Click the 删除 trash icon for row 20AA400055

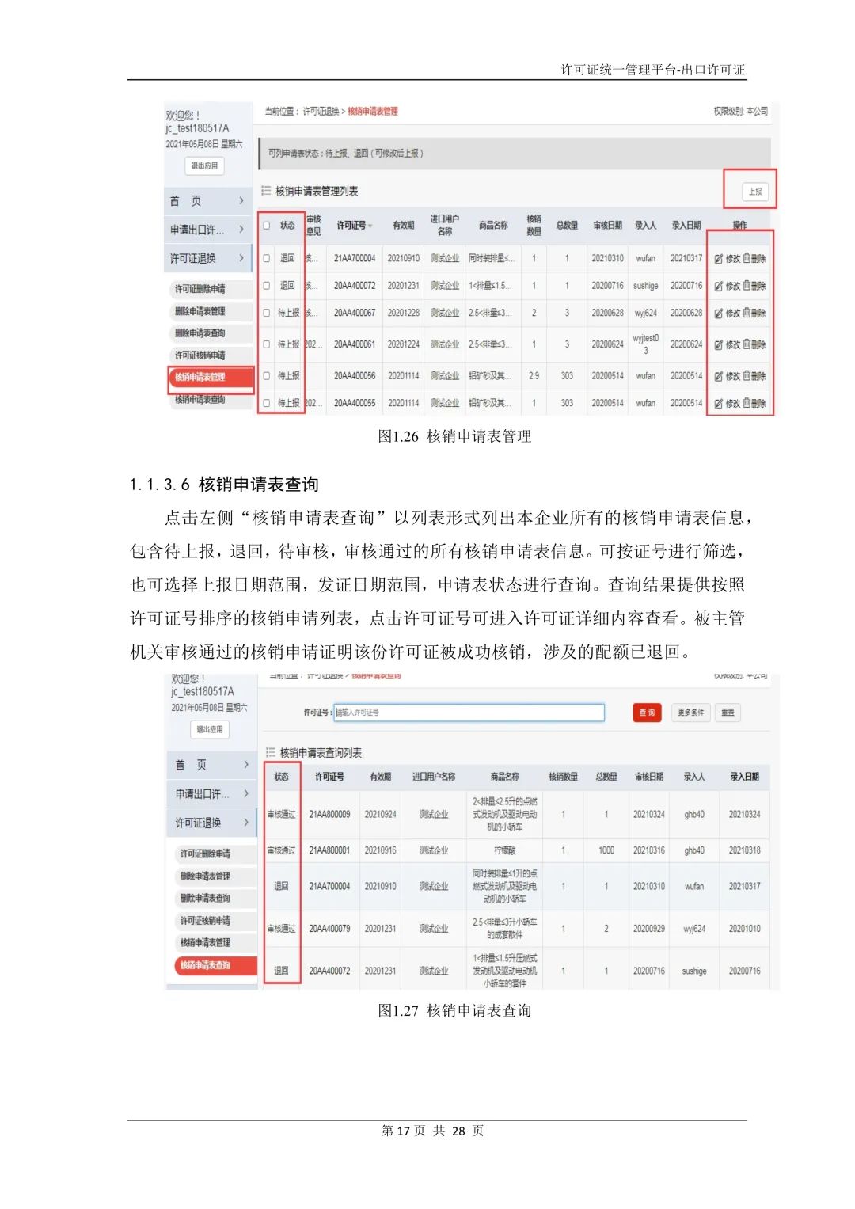(747, 404)
